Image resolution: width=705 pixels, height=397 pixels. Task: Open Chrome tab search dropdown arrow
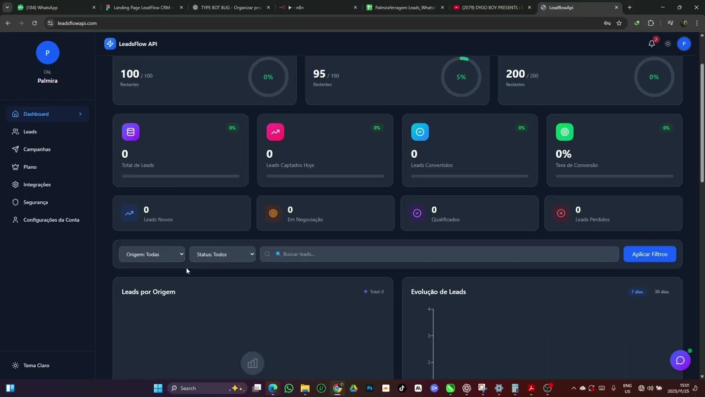7,8
